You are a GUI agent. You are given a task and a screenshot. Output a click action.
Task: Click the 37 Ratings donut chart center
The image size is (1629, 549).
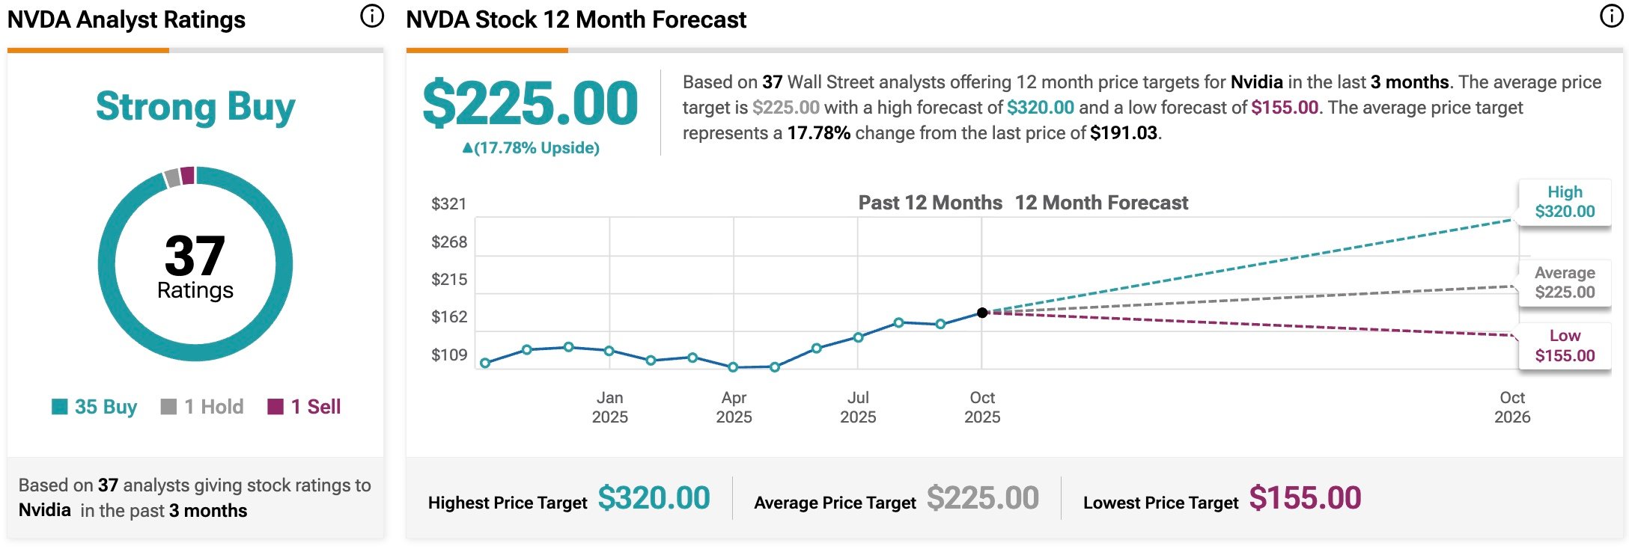tap(195, 264)
